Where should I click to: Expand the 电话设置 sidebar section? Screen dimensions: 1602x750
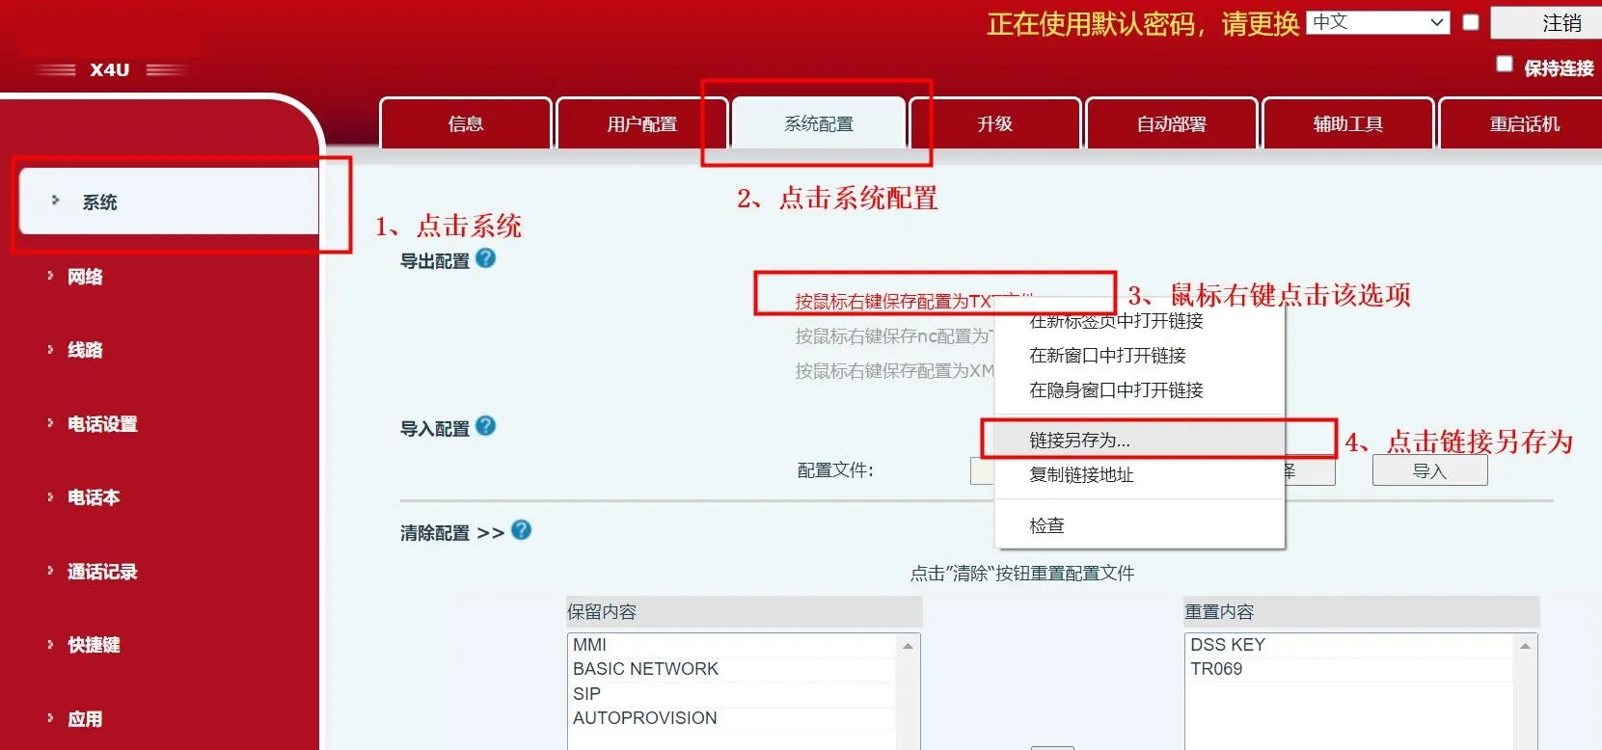[x=102, y=424]
